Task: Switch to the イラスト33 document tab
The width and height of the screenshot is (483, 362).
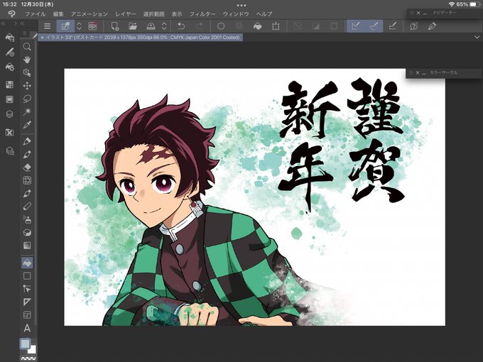Action: coord(140,37)
